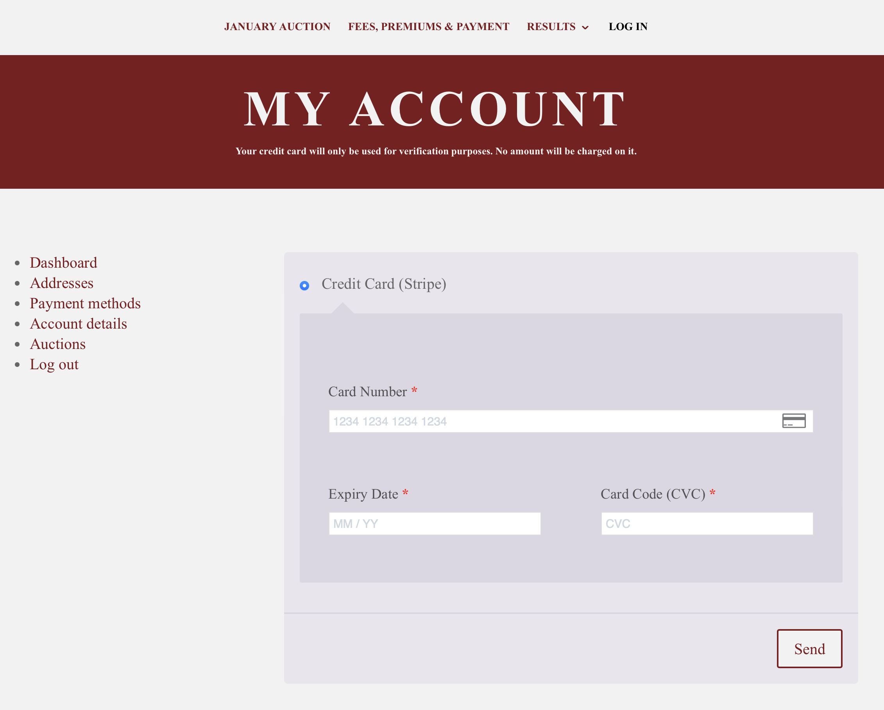884x710 pixels.
Task: Click Log out in account sidebar
Action: point(54,365)
